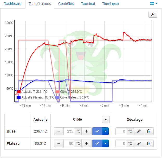Click the - 7 min axis label

pyautogui.click(x=85, y=106)
